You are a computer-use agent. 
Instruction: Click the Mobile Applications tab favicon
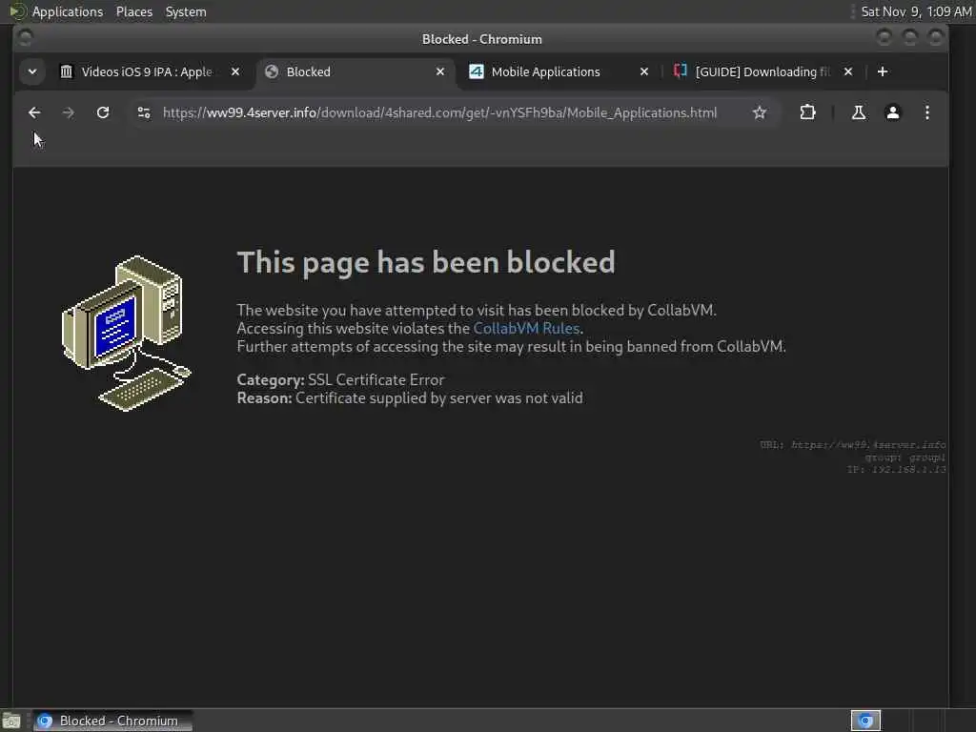477,71
